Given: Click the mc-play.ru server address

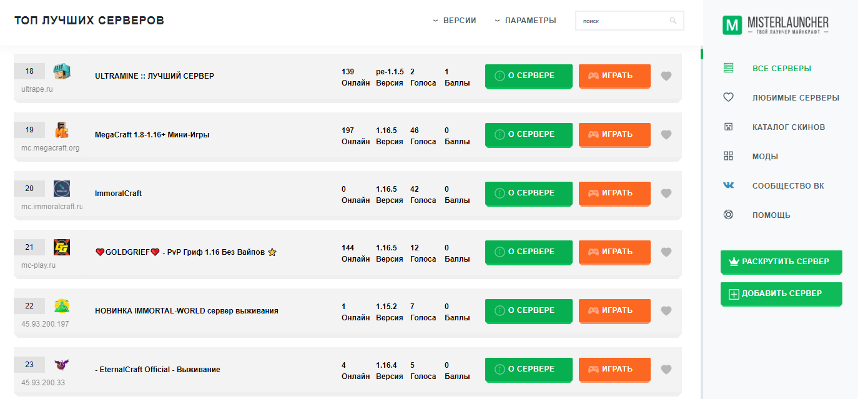Looking at the screenshot, I should coord(39,265).
